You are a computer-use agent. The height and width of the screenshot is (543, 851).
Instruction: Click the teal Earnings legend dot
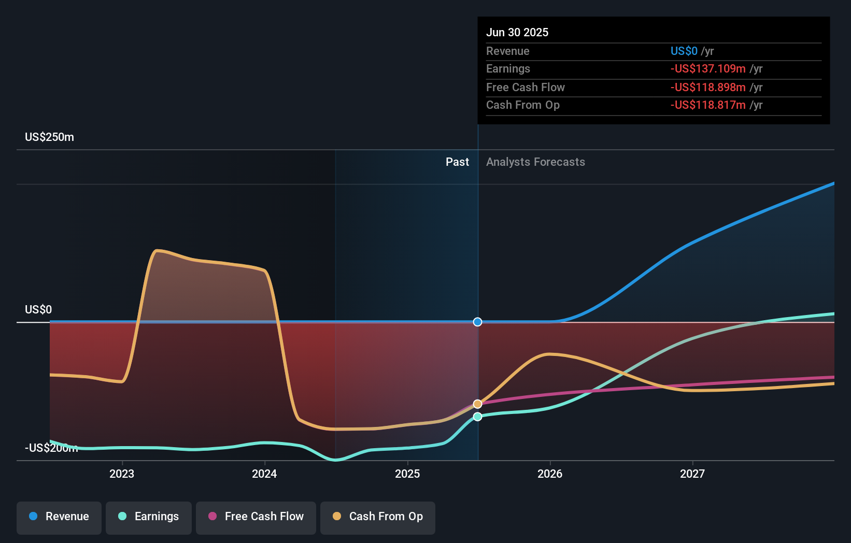coord(121,517)
